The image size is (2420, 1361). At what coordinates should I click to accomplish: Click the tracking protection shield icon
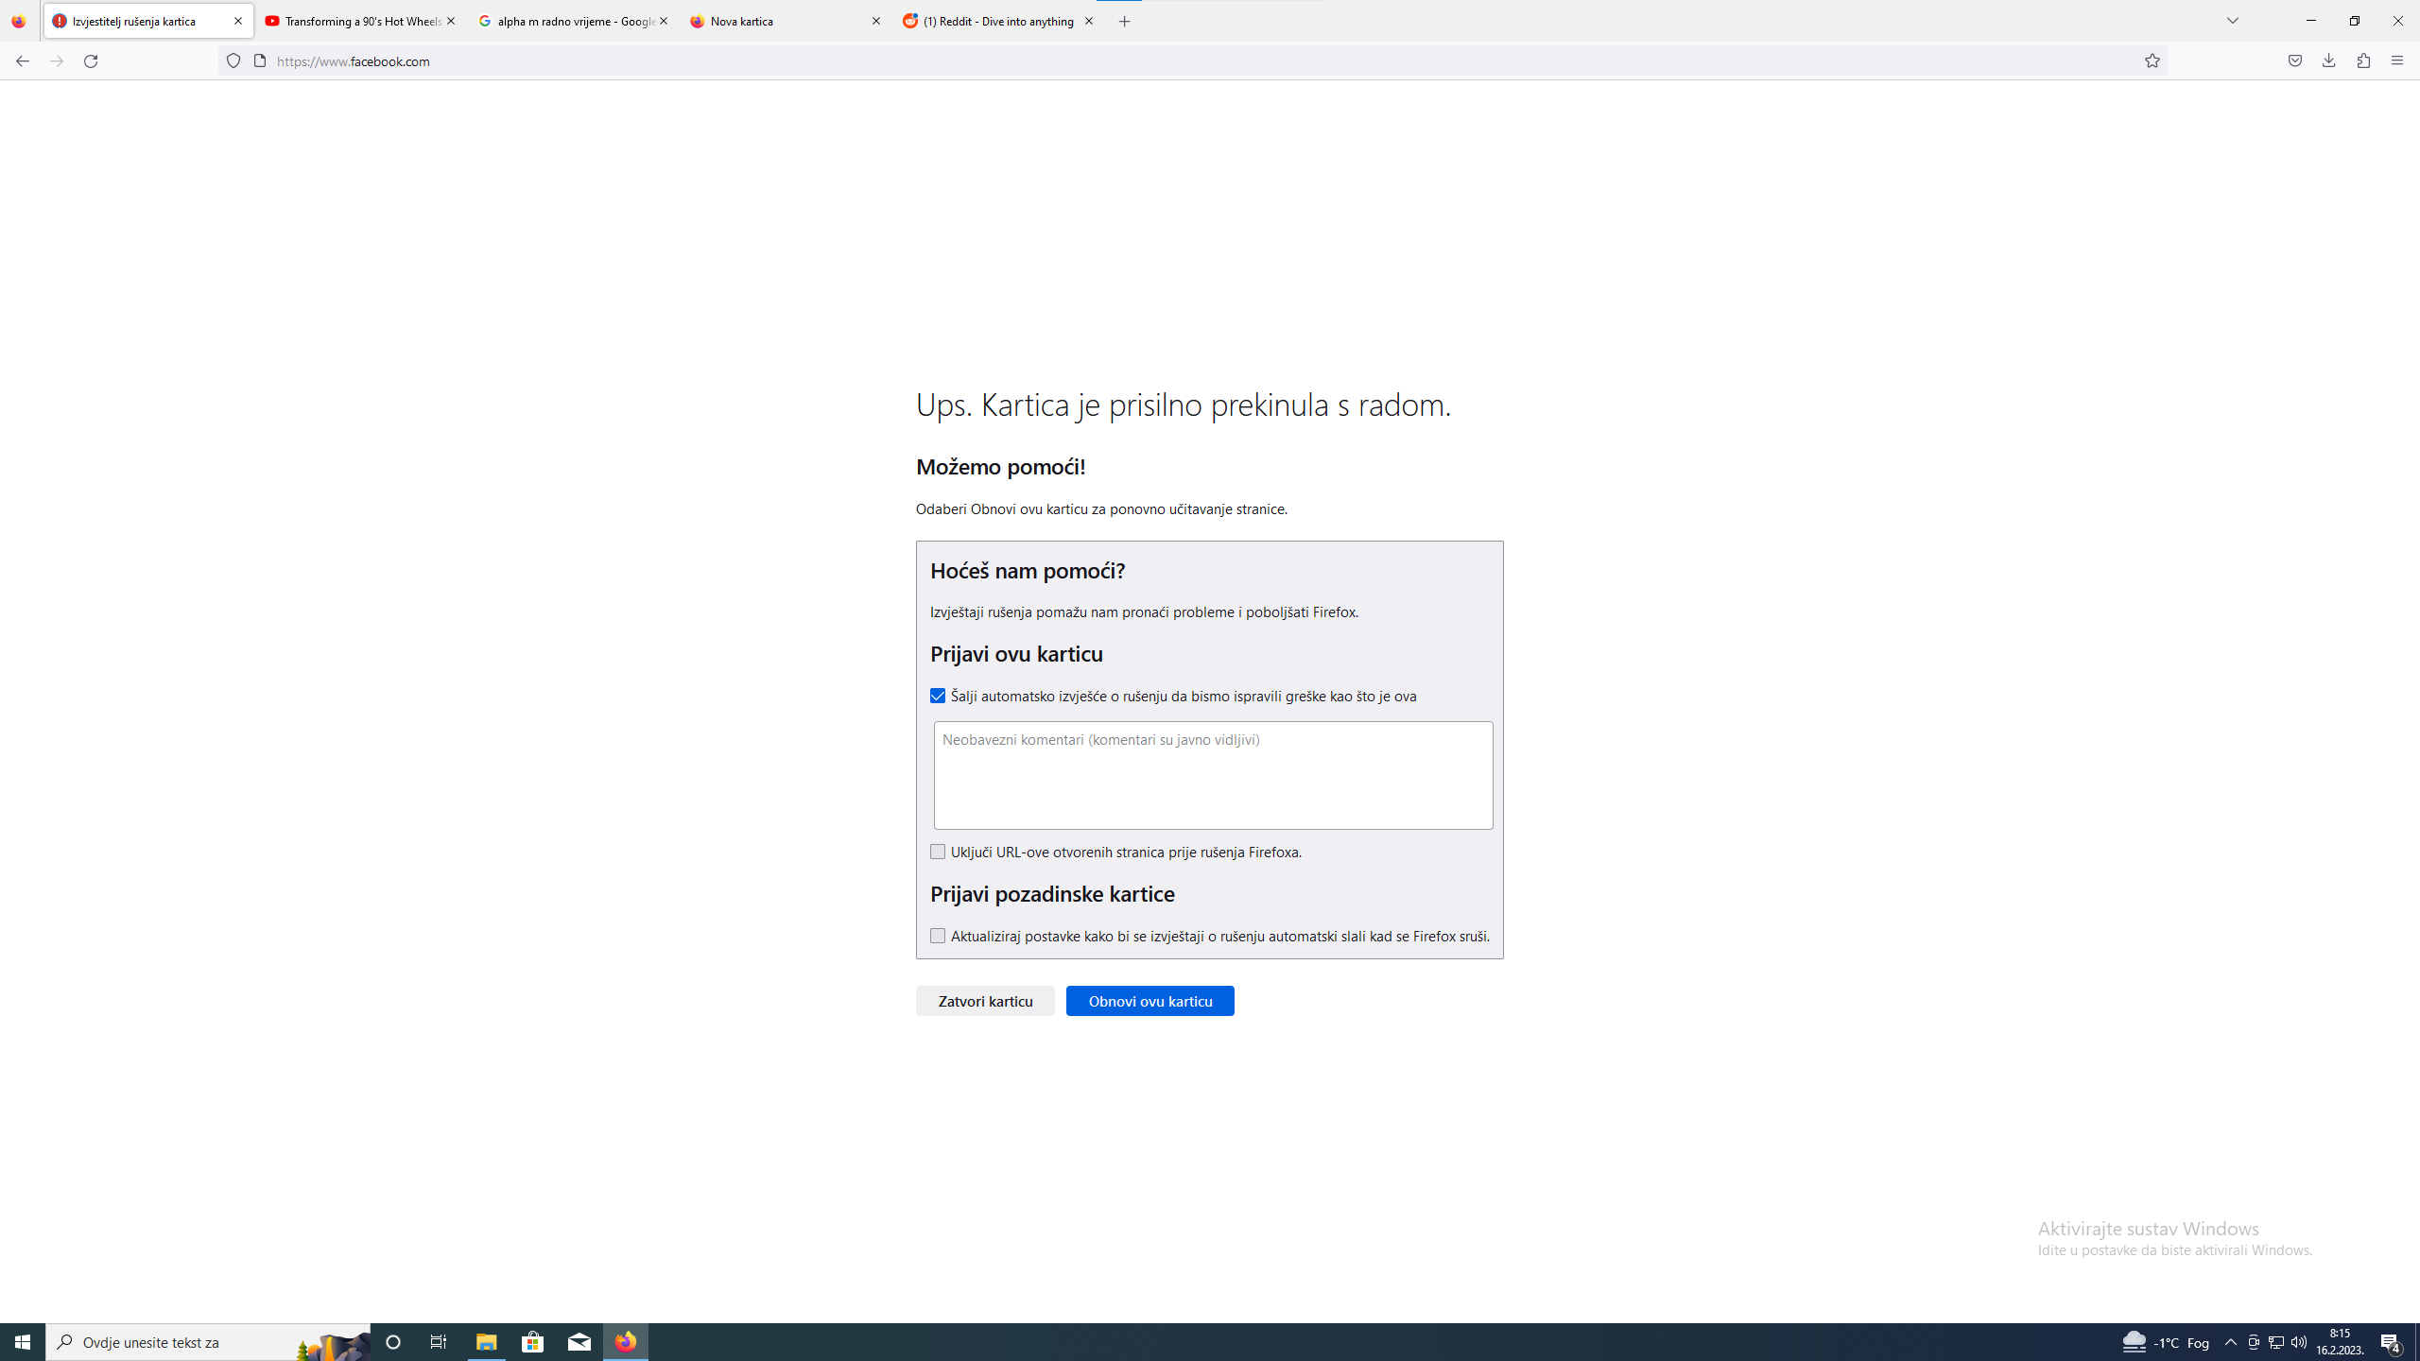point(233,61)
